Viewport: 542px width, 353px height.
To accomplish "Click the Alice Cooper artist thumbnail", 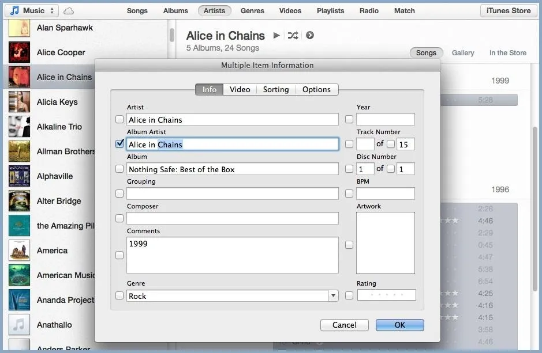I will [x=20, y=52].
